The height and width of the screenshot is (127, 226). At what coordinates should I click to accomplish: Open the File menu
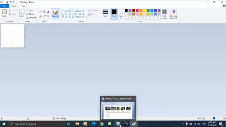tap(5, 6)
